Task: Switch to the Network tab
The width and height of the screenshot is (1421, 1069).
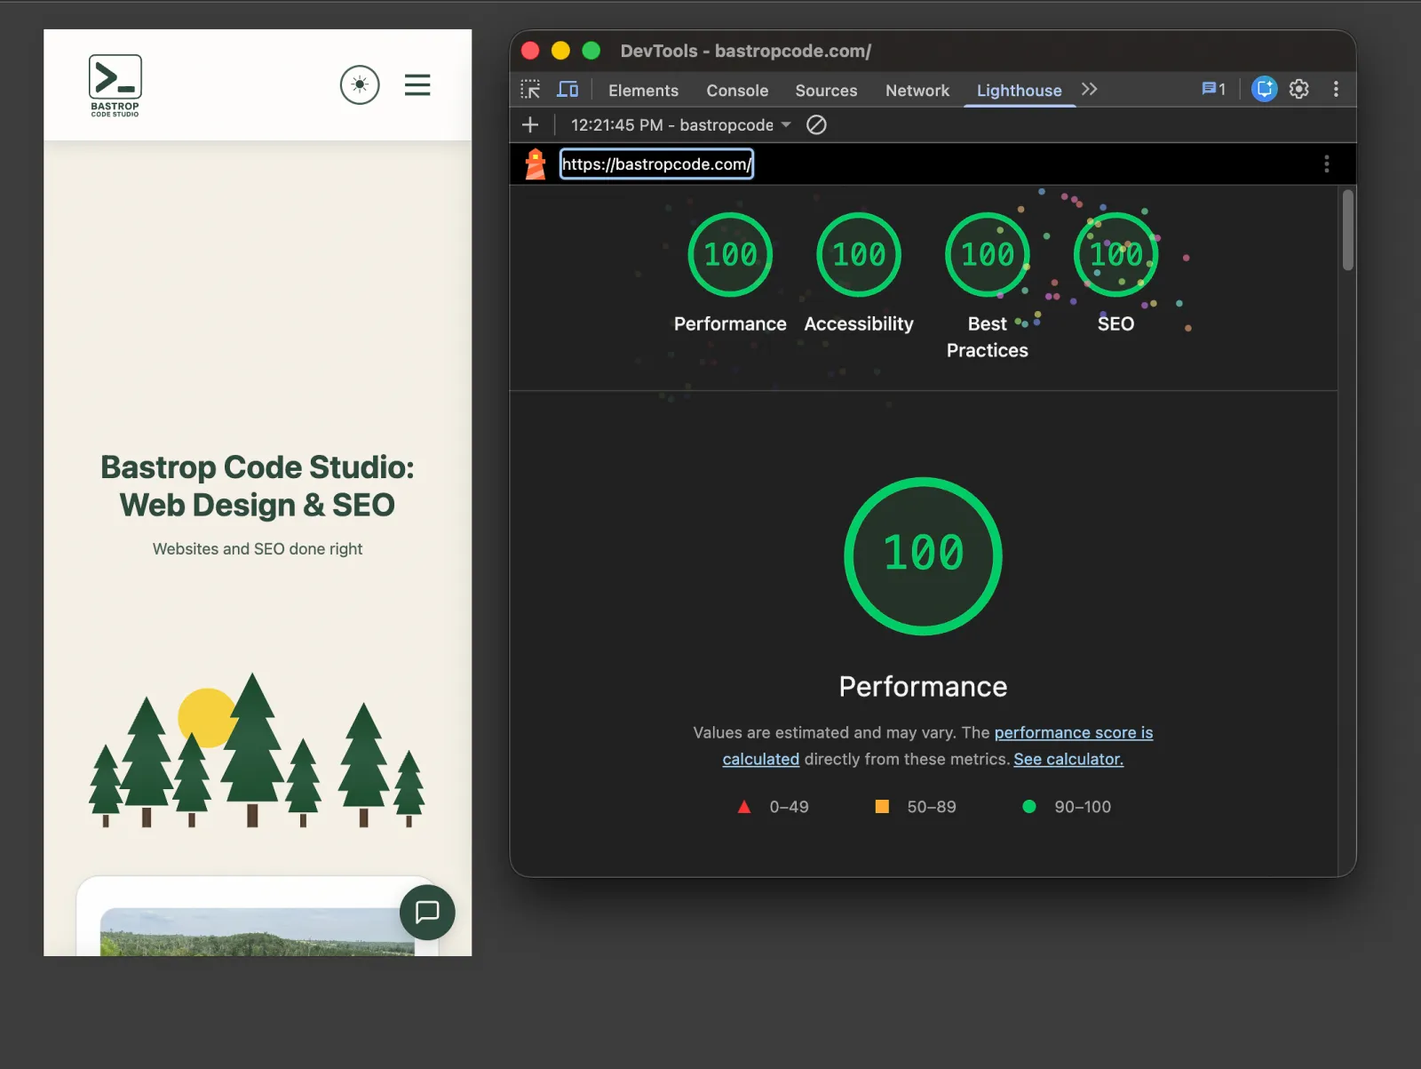Action: click(917, 91)
